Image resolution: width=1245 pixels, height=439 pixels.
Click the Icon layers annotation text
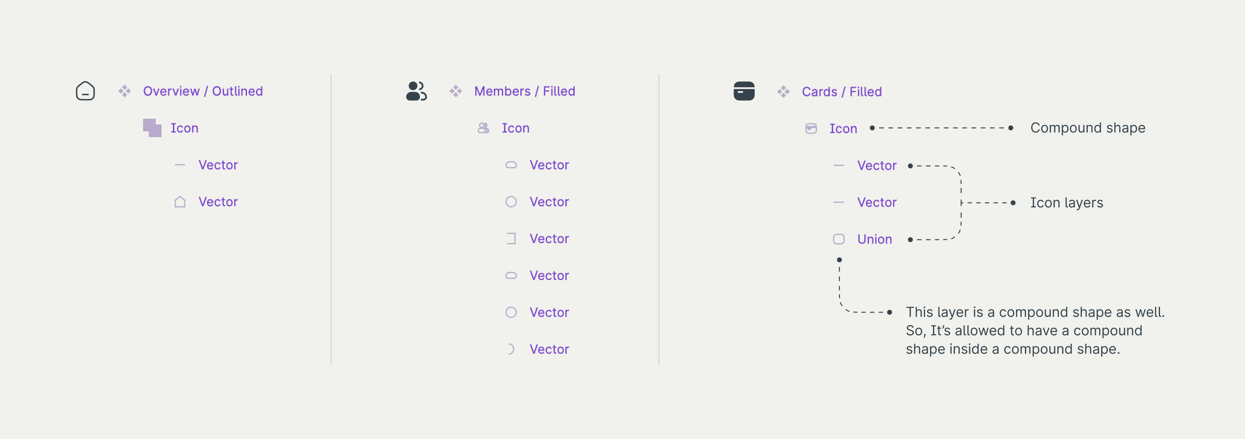point(1066,203)
